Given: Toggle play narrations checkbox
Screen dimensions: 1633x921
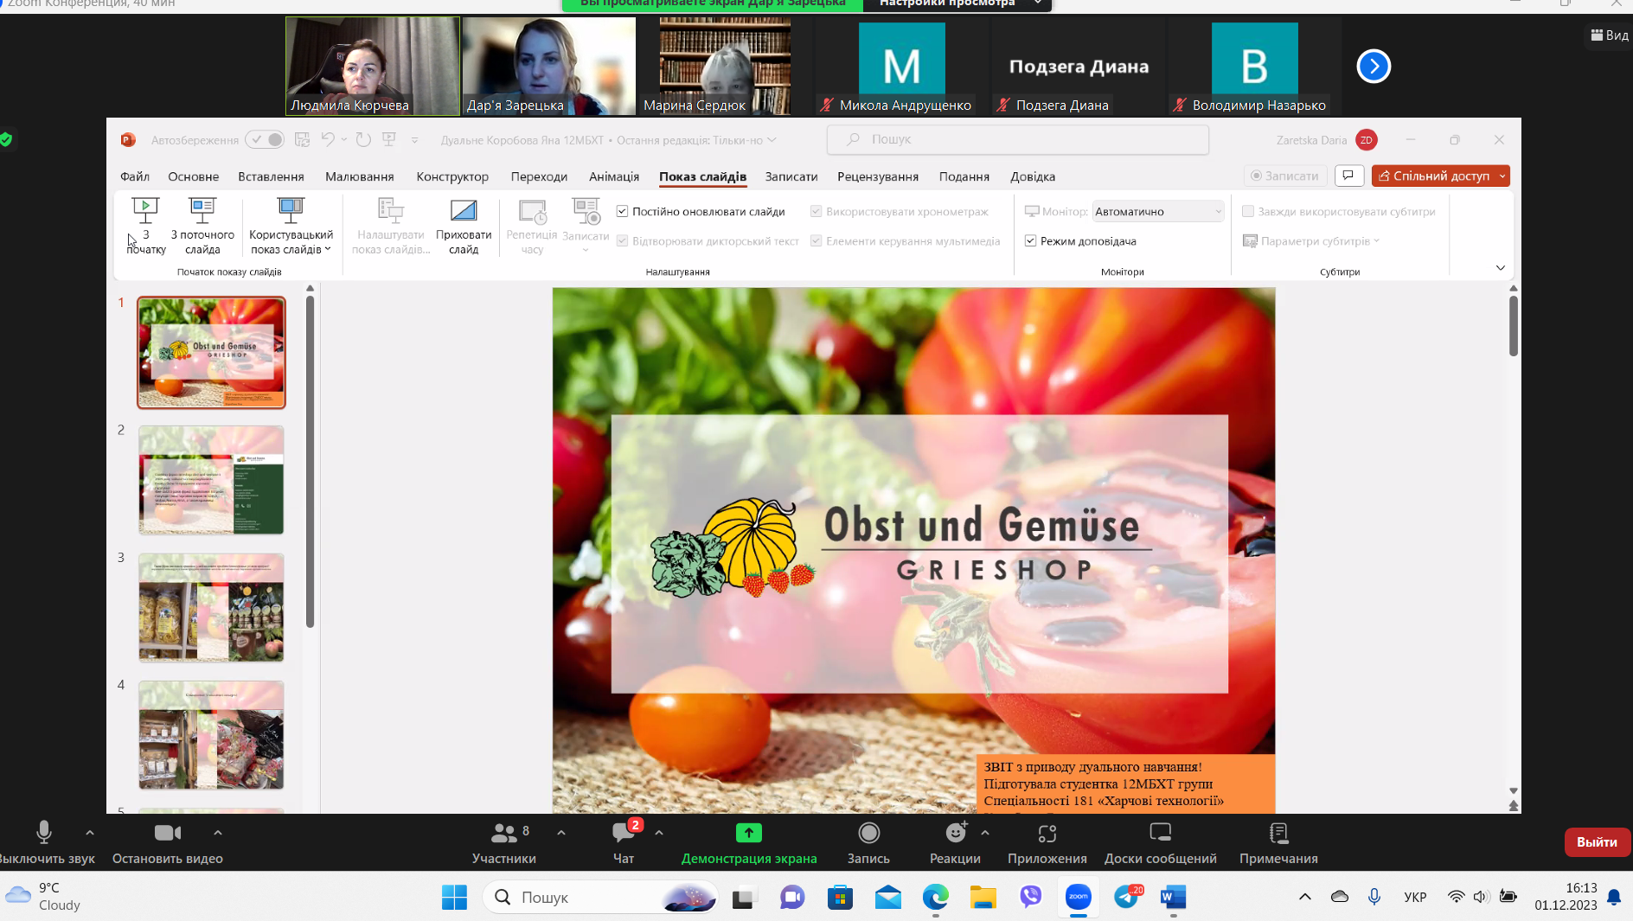Looking at the screenshot, I should pyautogui.click(x=622, y=241).
